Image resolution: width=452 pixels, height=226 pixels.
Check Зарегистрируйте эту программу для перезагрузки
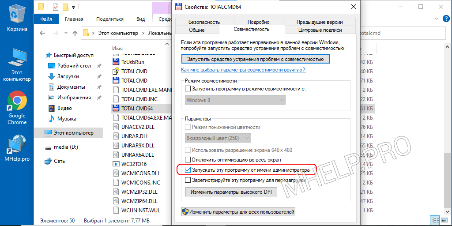pyautogui.click(x=188, y=180)
